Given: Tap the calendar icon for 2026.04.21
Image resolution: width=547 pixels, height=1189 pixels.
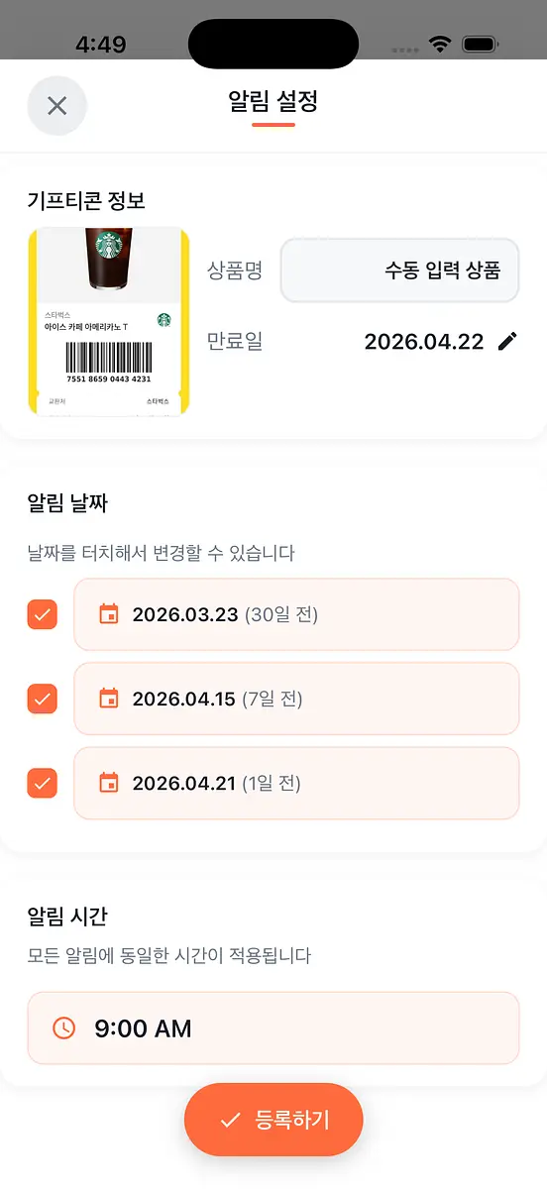Looking at the screenshot, I should click(109, 783).
